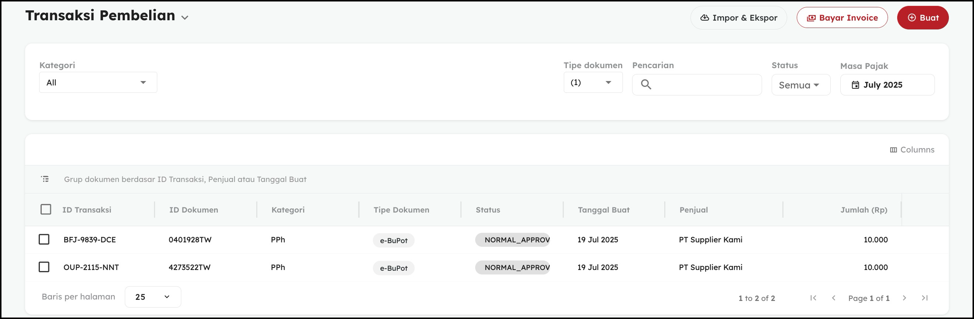The height and width of the screenshot is (319, 974).
Task: Open the Masa Pajak July 2025 calendar
Action: point(887,85)
